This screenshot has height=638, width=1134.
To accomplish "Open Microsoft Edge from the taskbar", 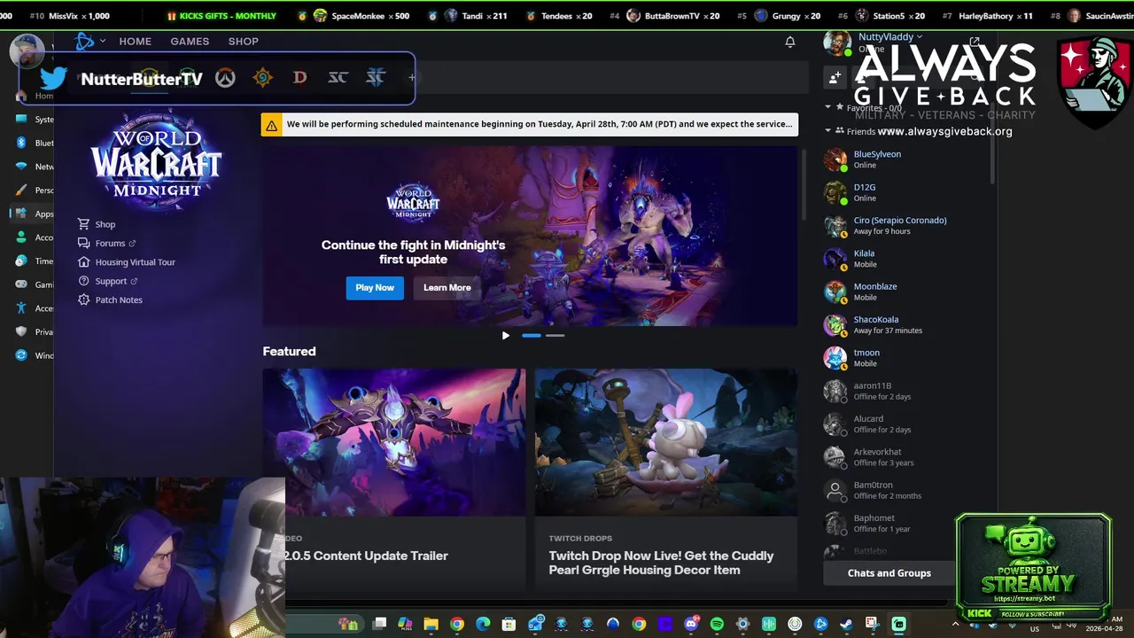I will [x=483, y=624].
